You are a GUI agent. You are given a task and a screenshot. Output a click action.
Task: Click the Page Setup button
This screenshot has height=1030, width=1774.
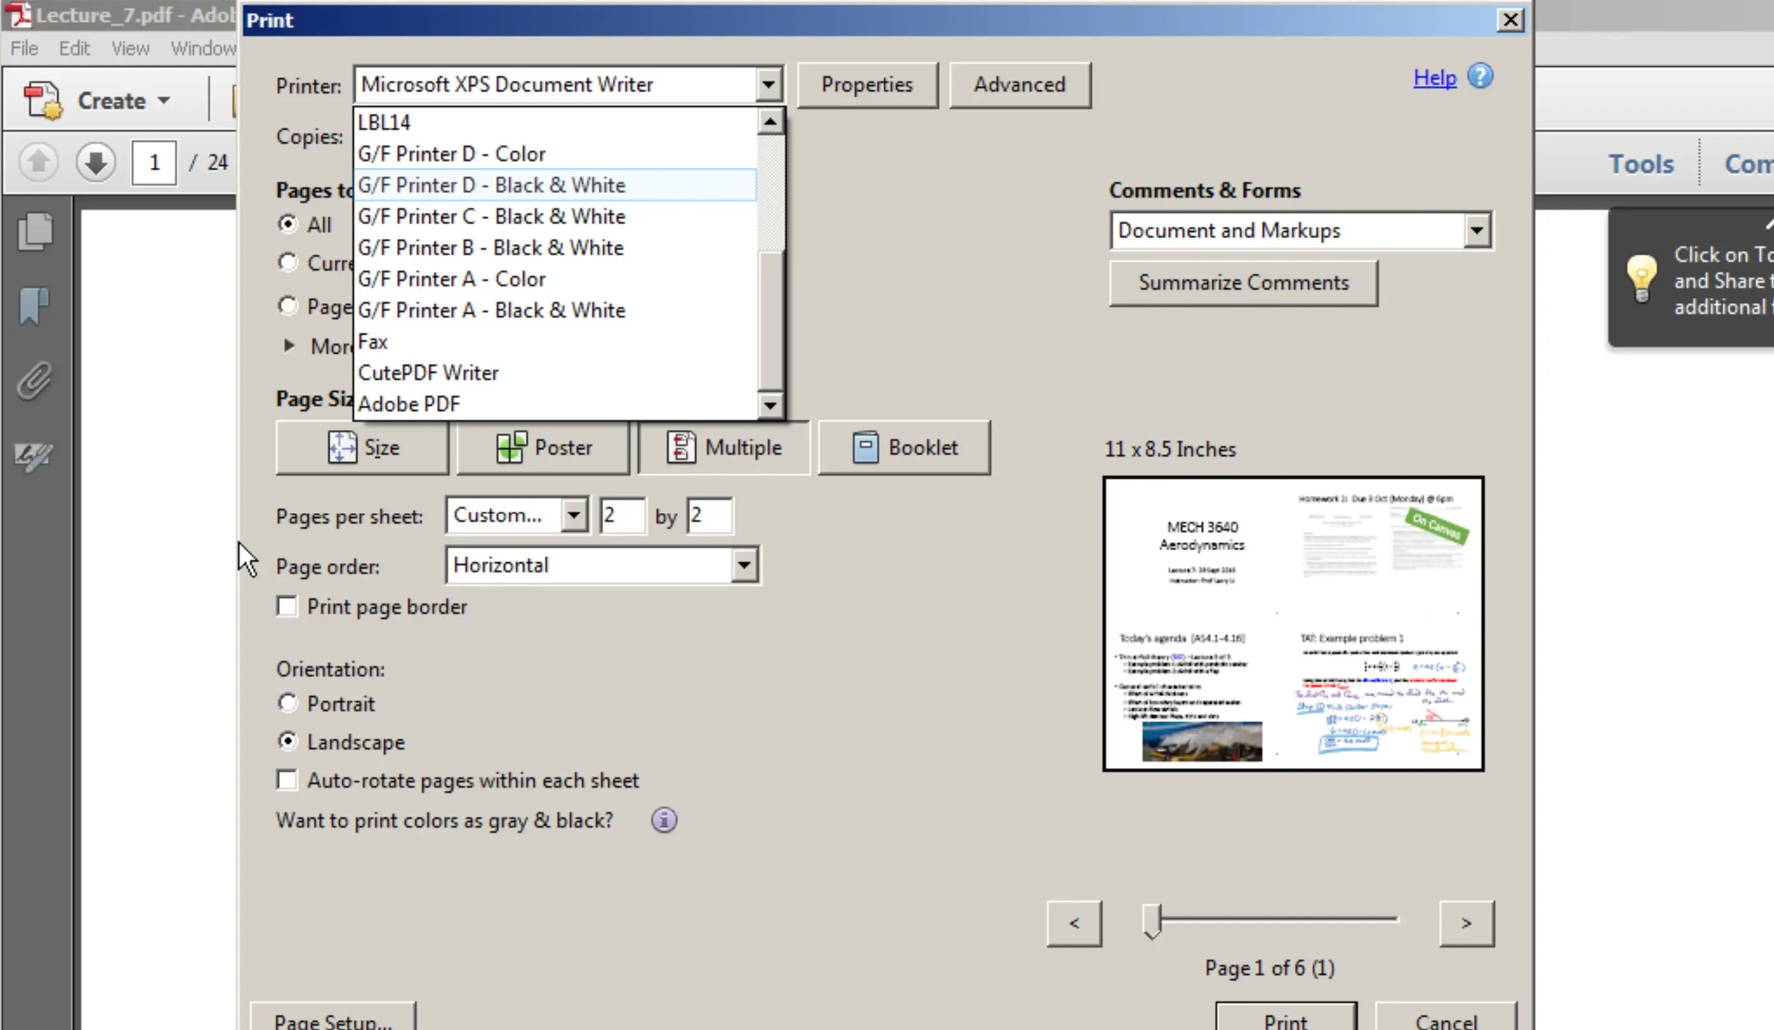(x=333, y=1017)
